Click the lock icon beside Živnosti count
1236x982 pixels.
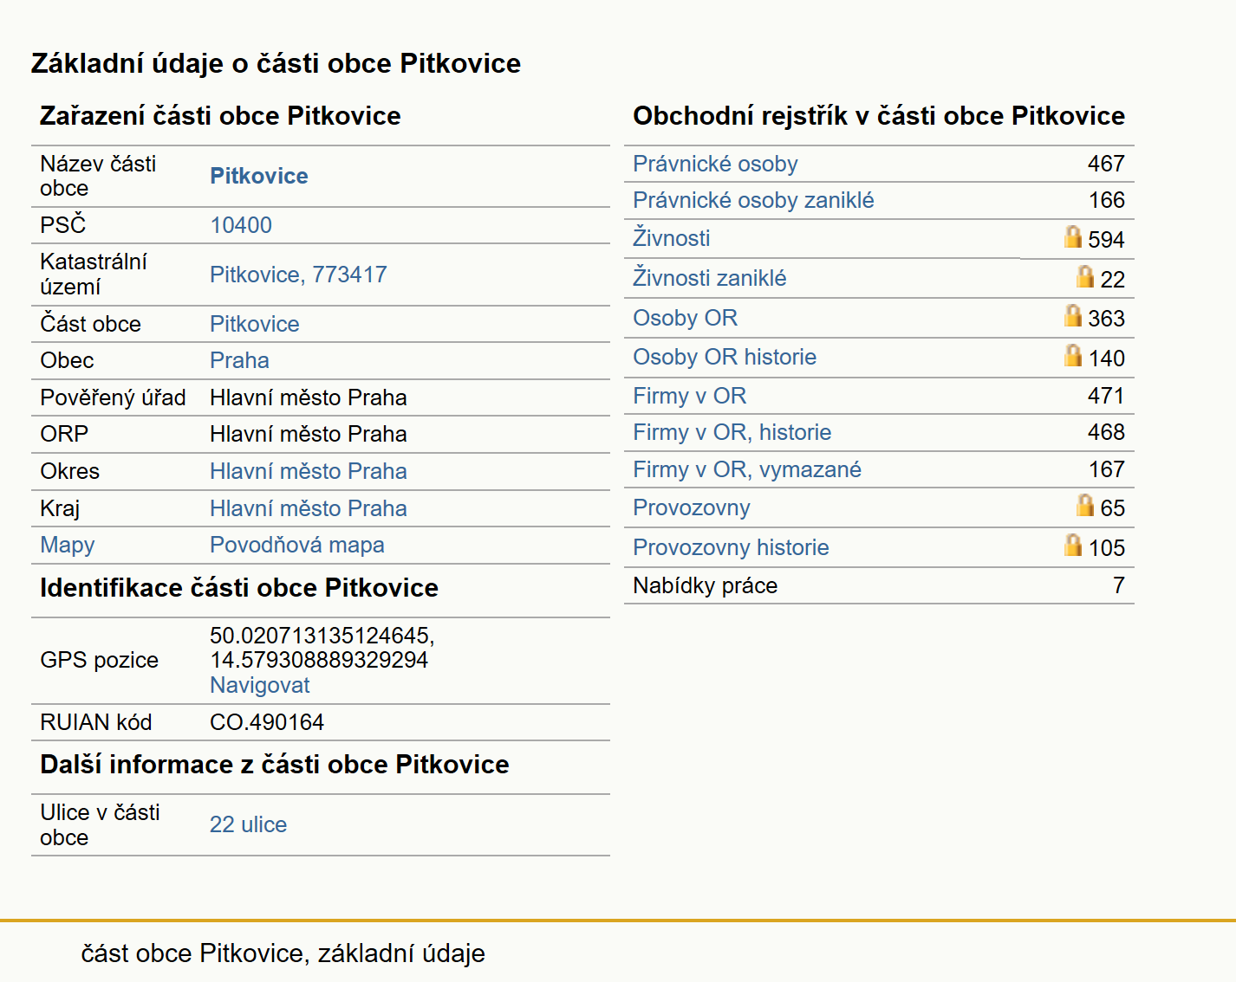pos(1073,236)
